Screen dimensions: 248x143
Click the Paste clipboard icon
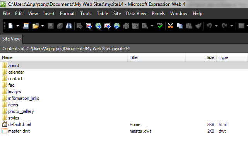pos(189,26)
